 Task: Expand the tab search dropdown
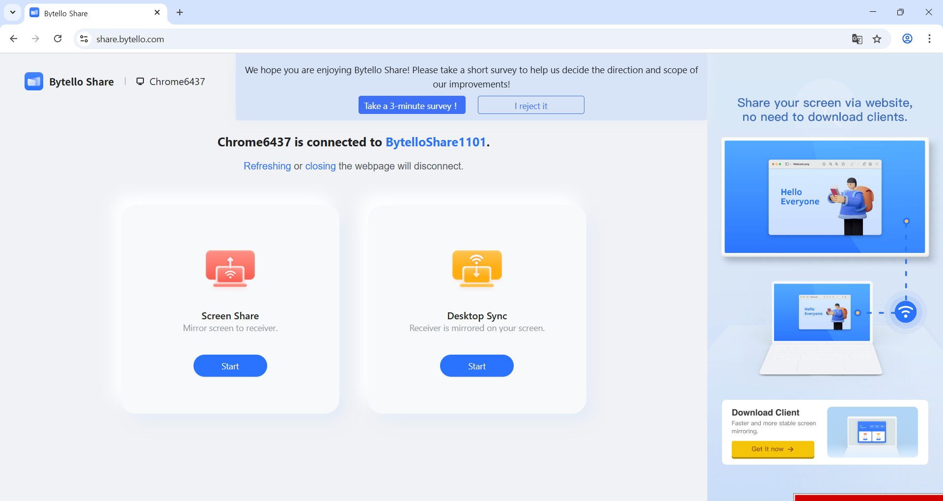pos(13,12)
